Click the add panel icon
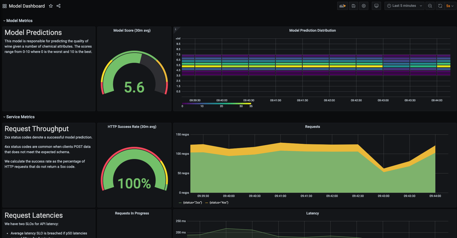Image resolution: width=457 pixels, height=238 pixels. click(x=342, y=6)
